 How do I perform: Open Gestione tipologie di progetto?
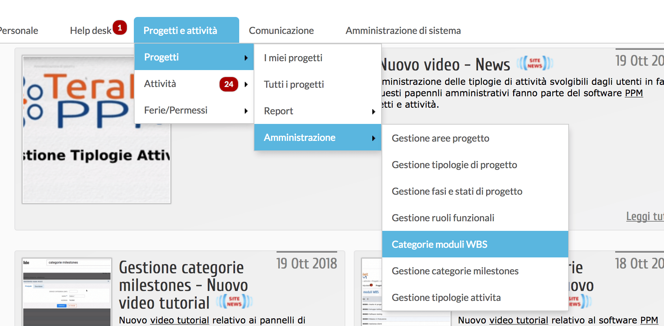point(475,165)
